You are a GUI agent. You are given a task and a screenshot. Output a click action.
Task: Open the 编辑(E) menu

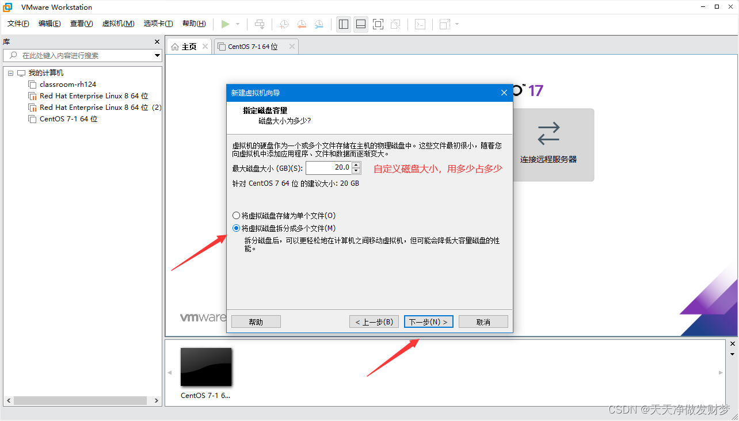coord(49,24)
